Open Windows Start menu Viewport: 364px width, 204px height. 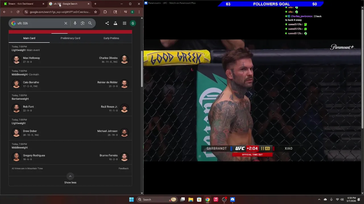click(131, 199)
